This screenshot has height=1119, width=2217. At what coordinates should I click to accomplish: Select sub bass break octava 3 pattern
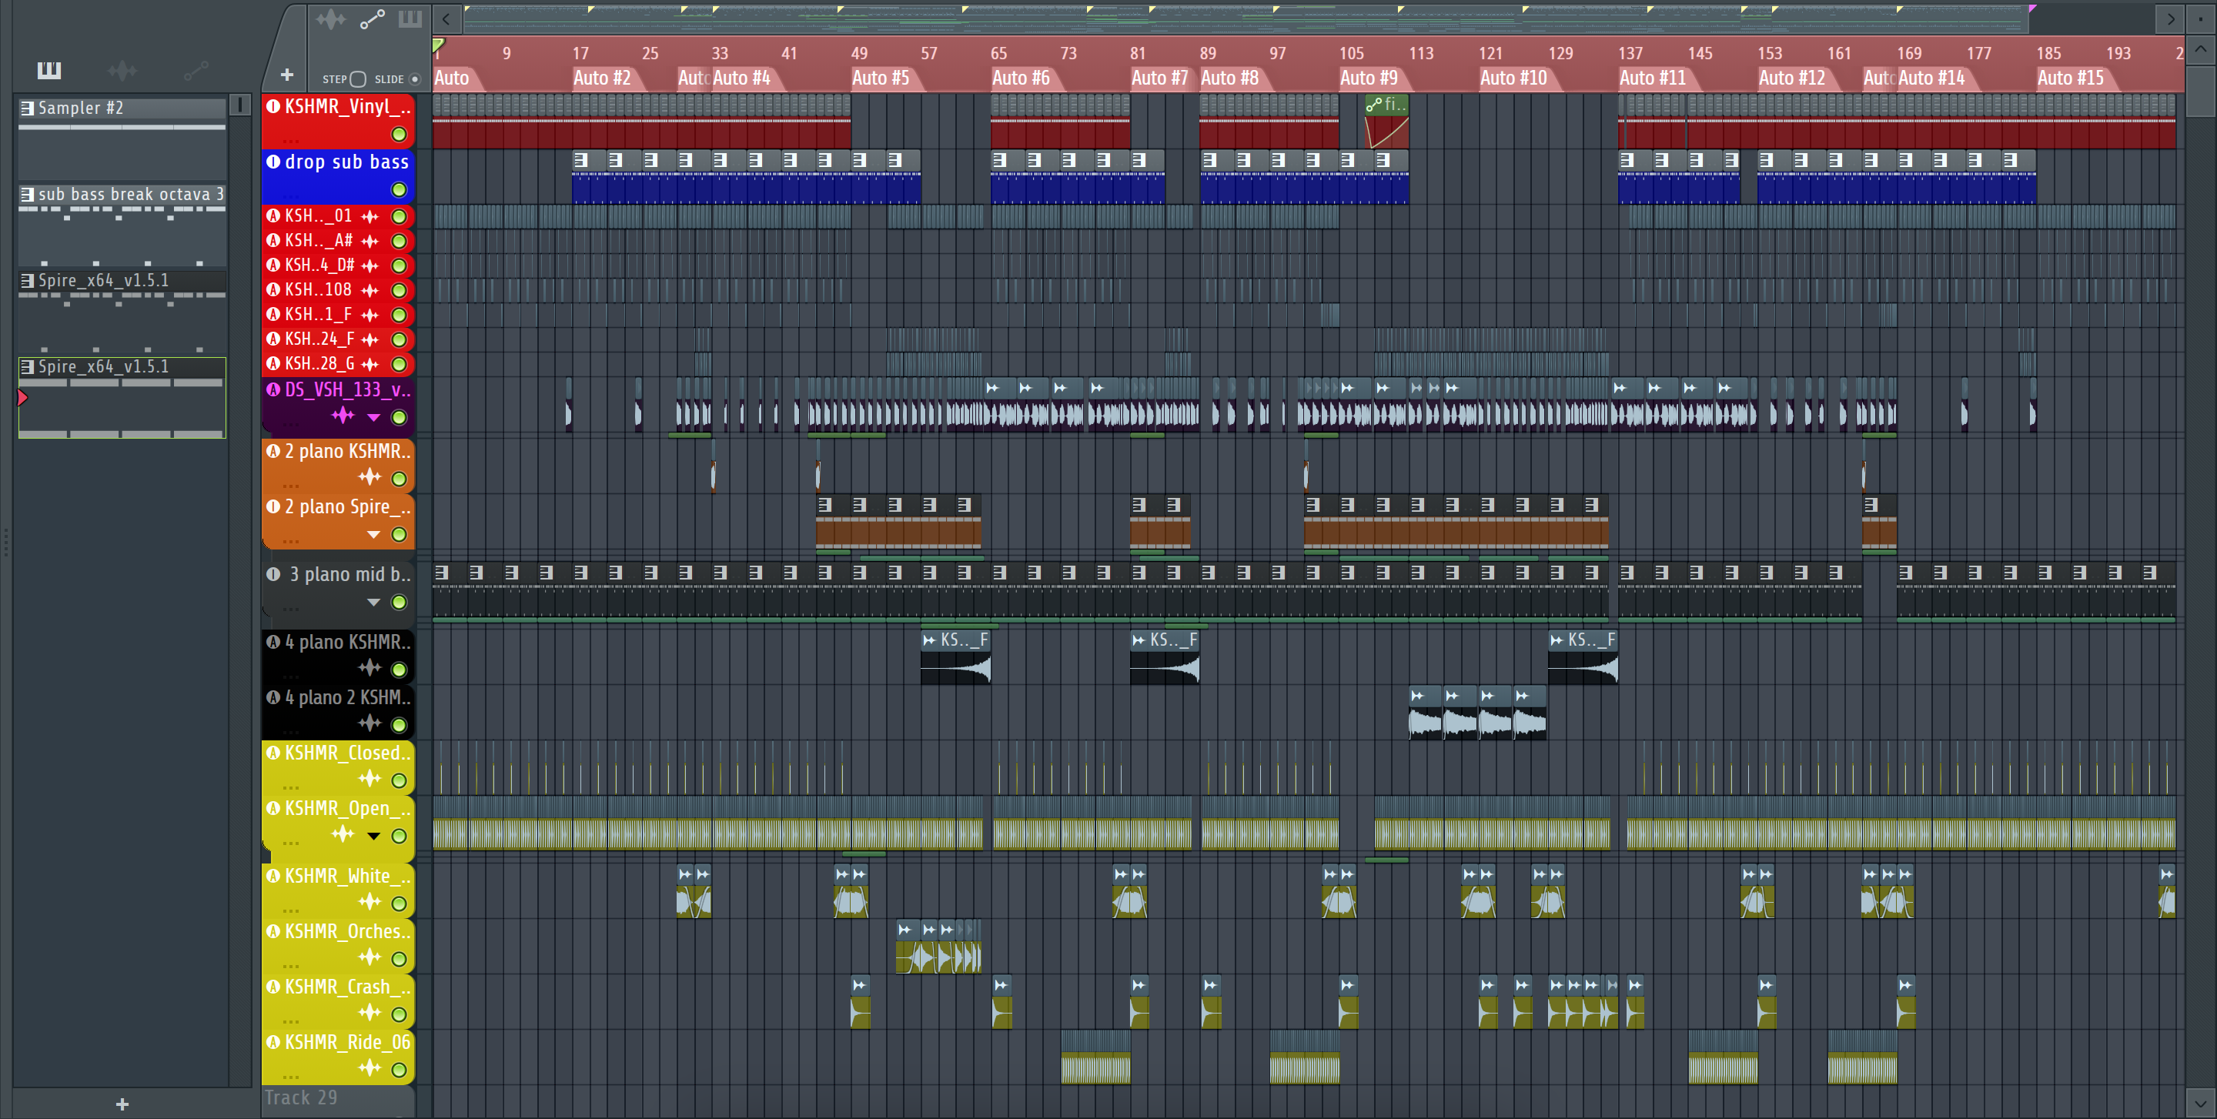[122, 224]
